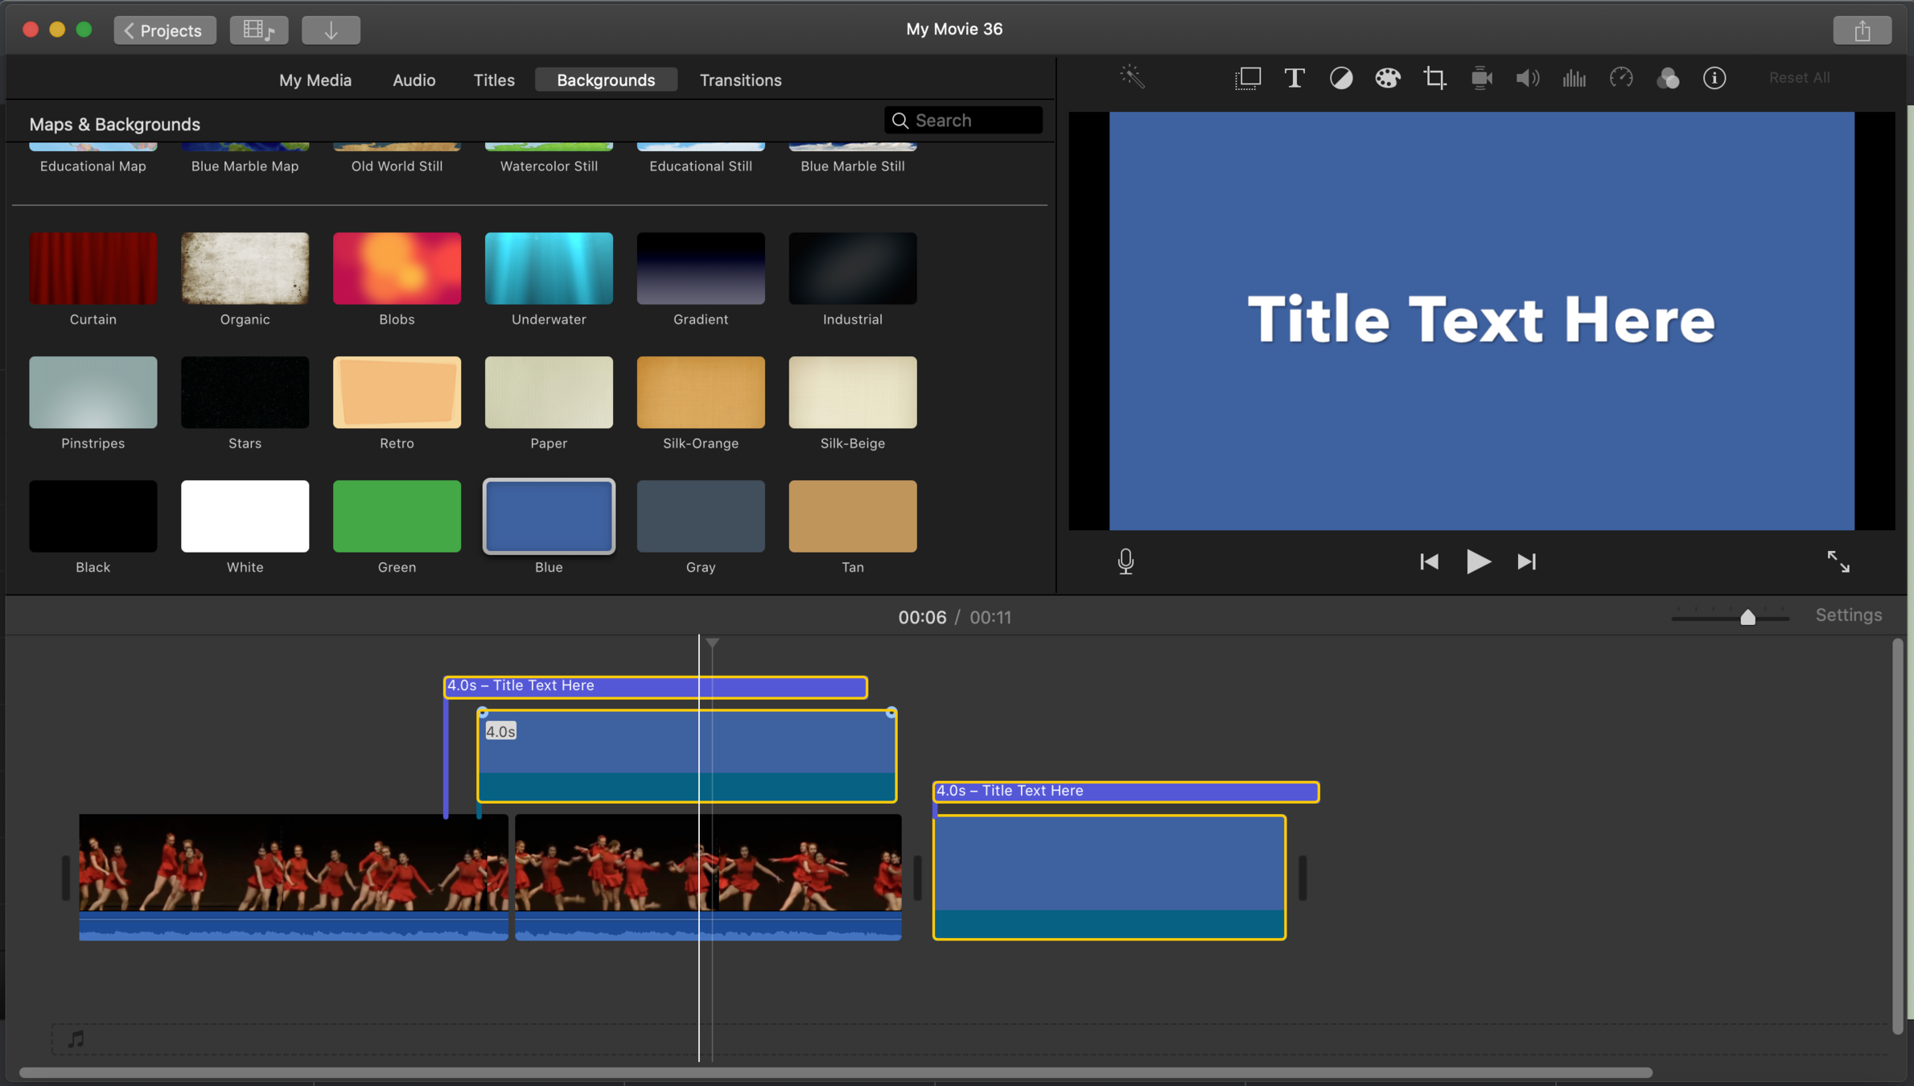Open the stabilization camera icon

click(1481, 78)
